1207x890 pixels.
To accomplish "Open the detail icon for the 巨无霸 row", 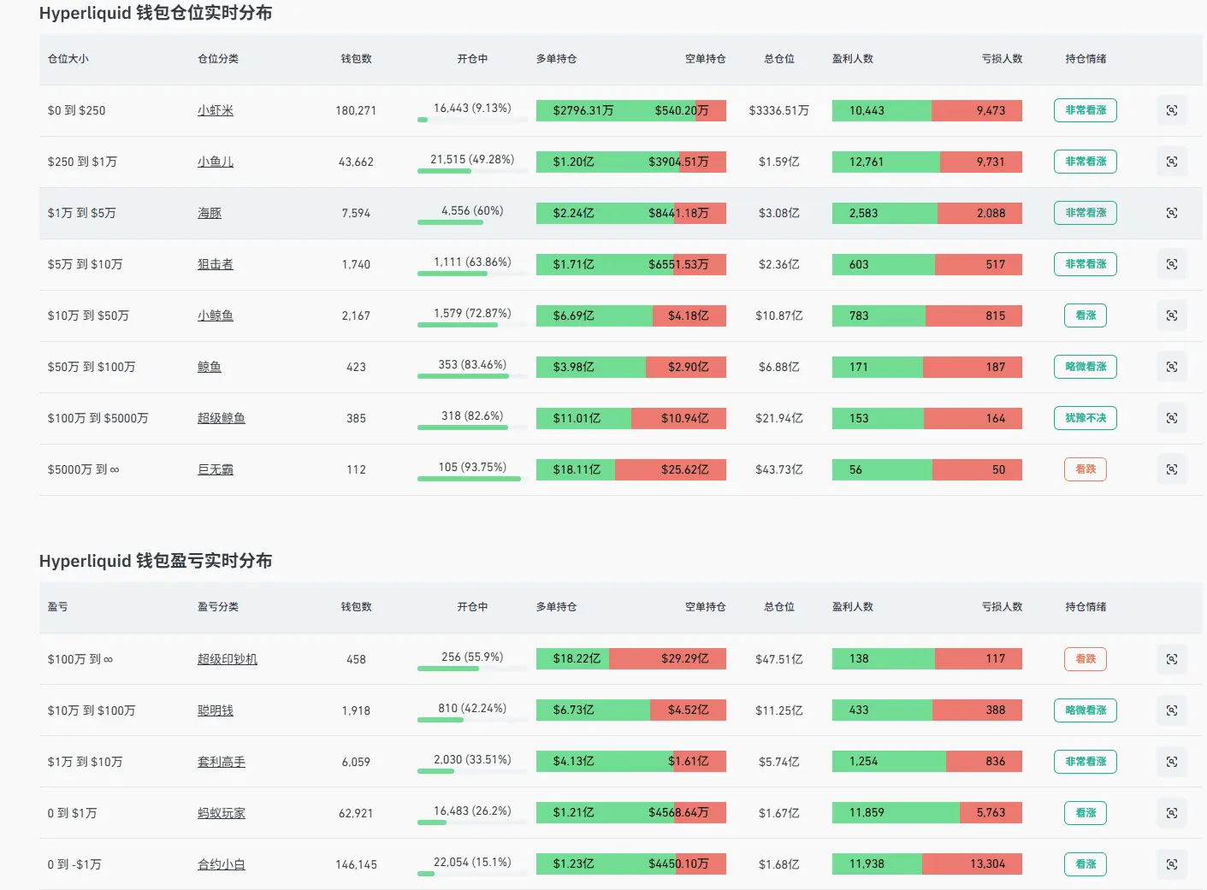I will [1172, 469].
